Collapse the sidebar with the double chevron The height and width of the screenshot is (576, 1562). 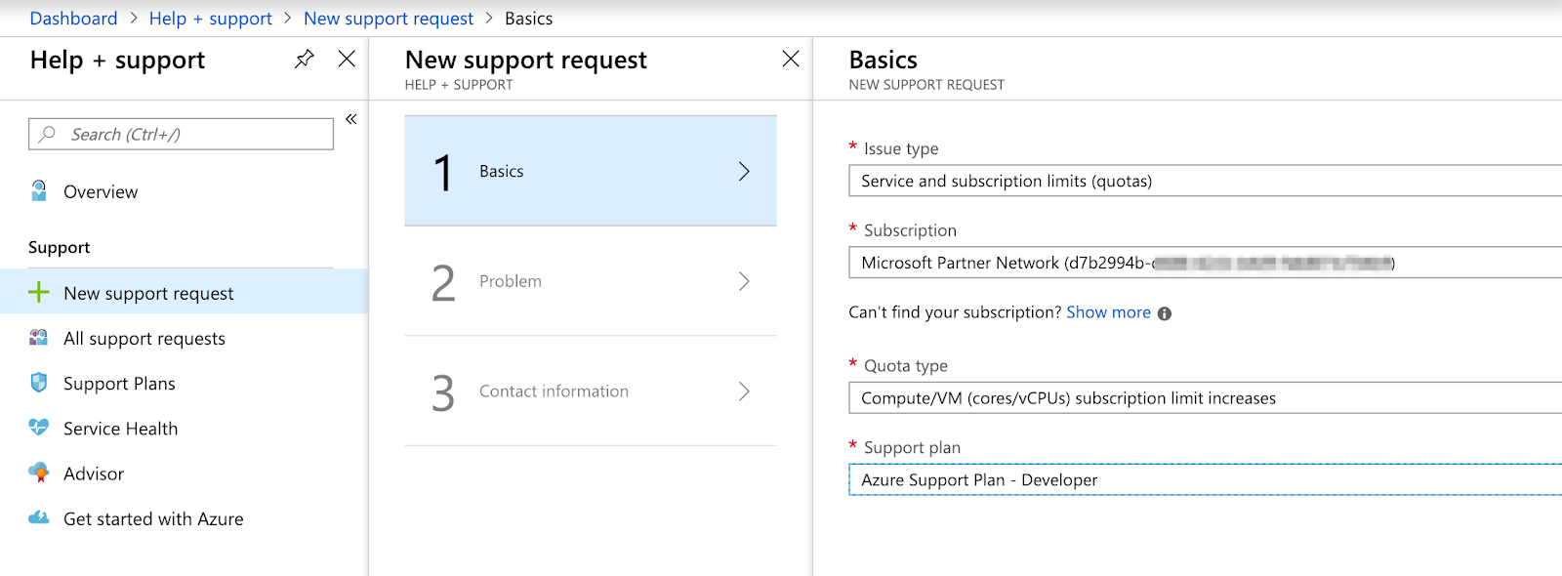[x=351, y=119]
